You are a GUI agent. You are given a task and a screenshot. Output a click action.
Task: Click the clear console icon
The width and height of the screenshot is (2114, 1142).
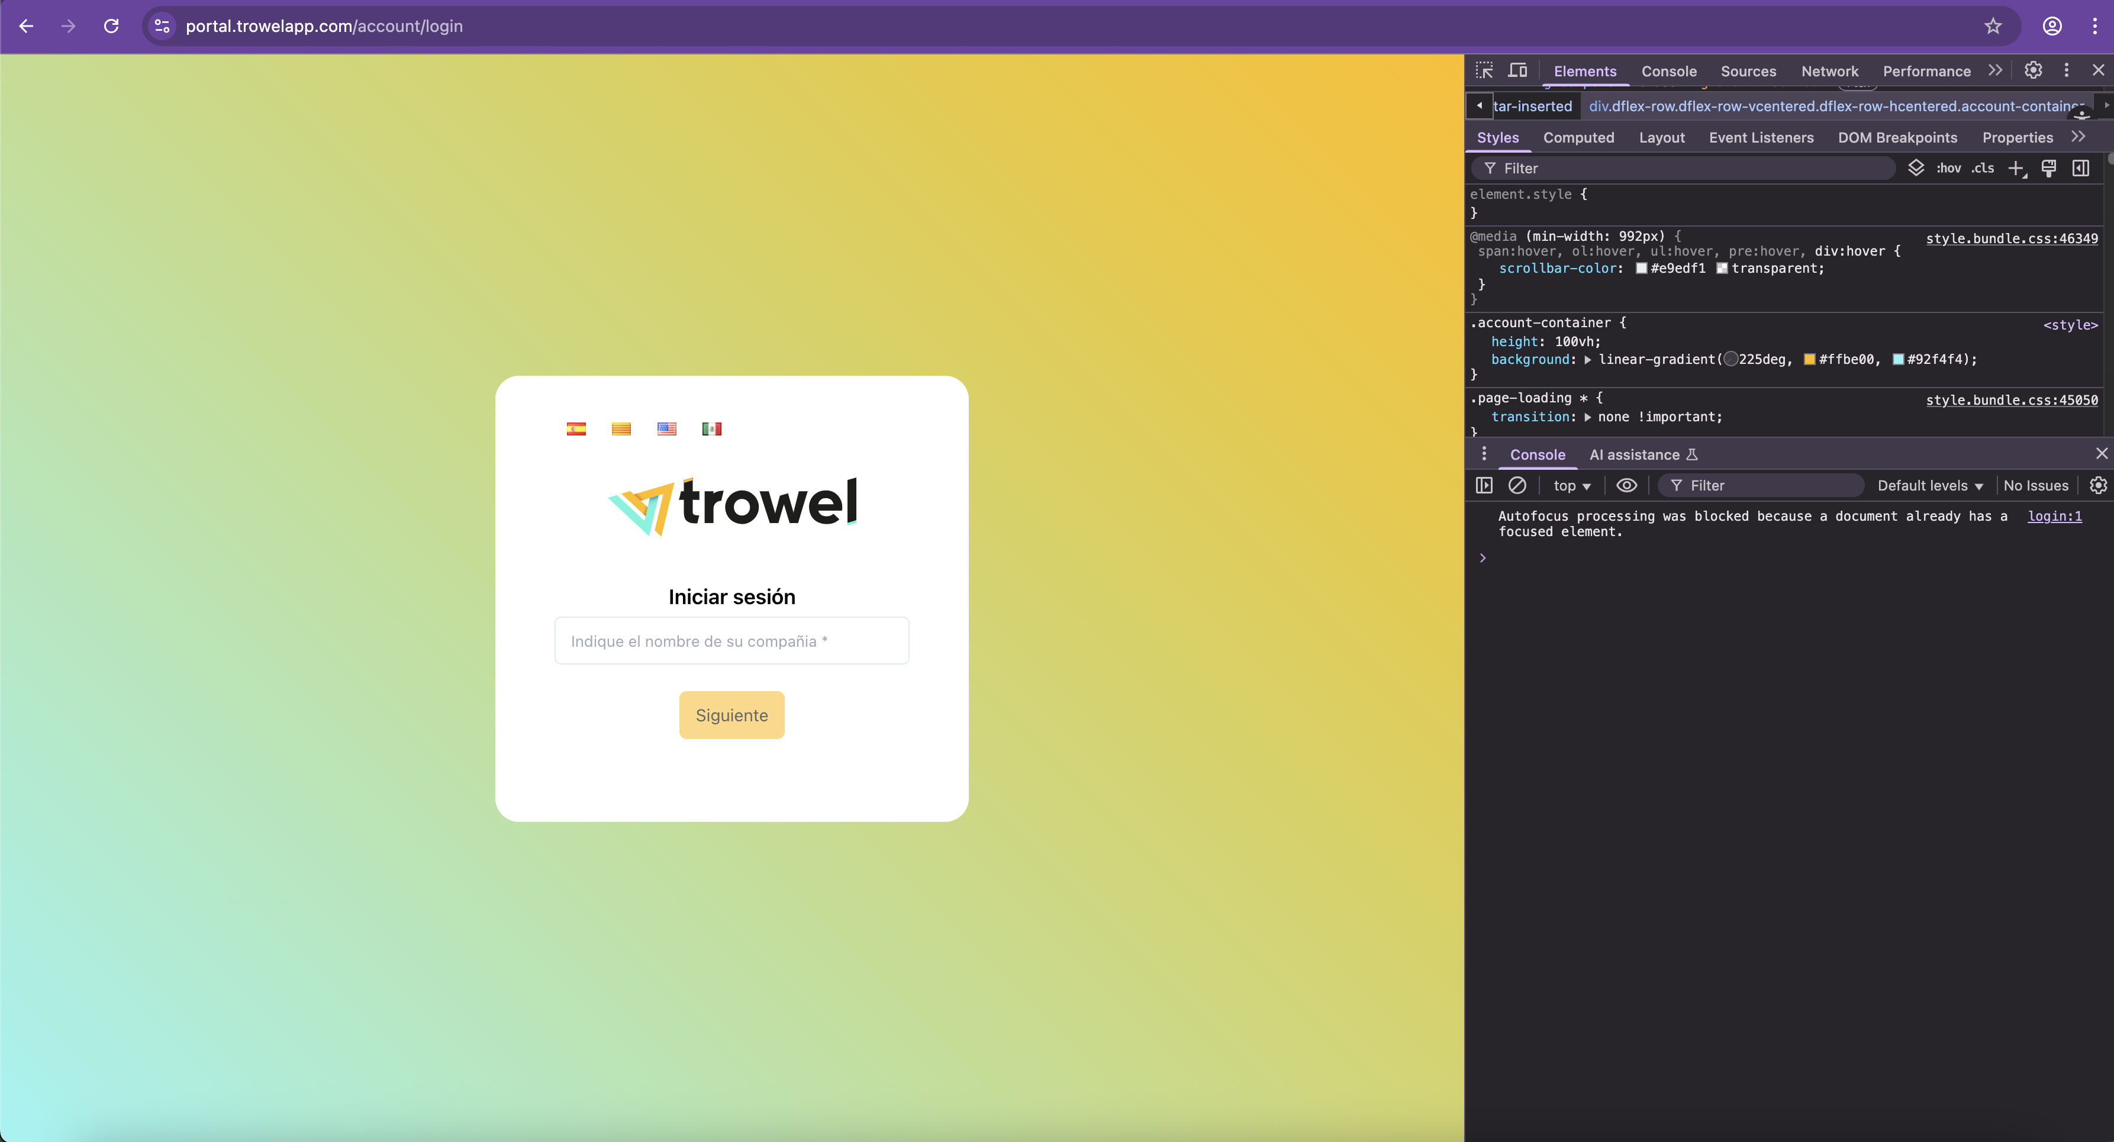point(1517,486)
